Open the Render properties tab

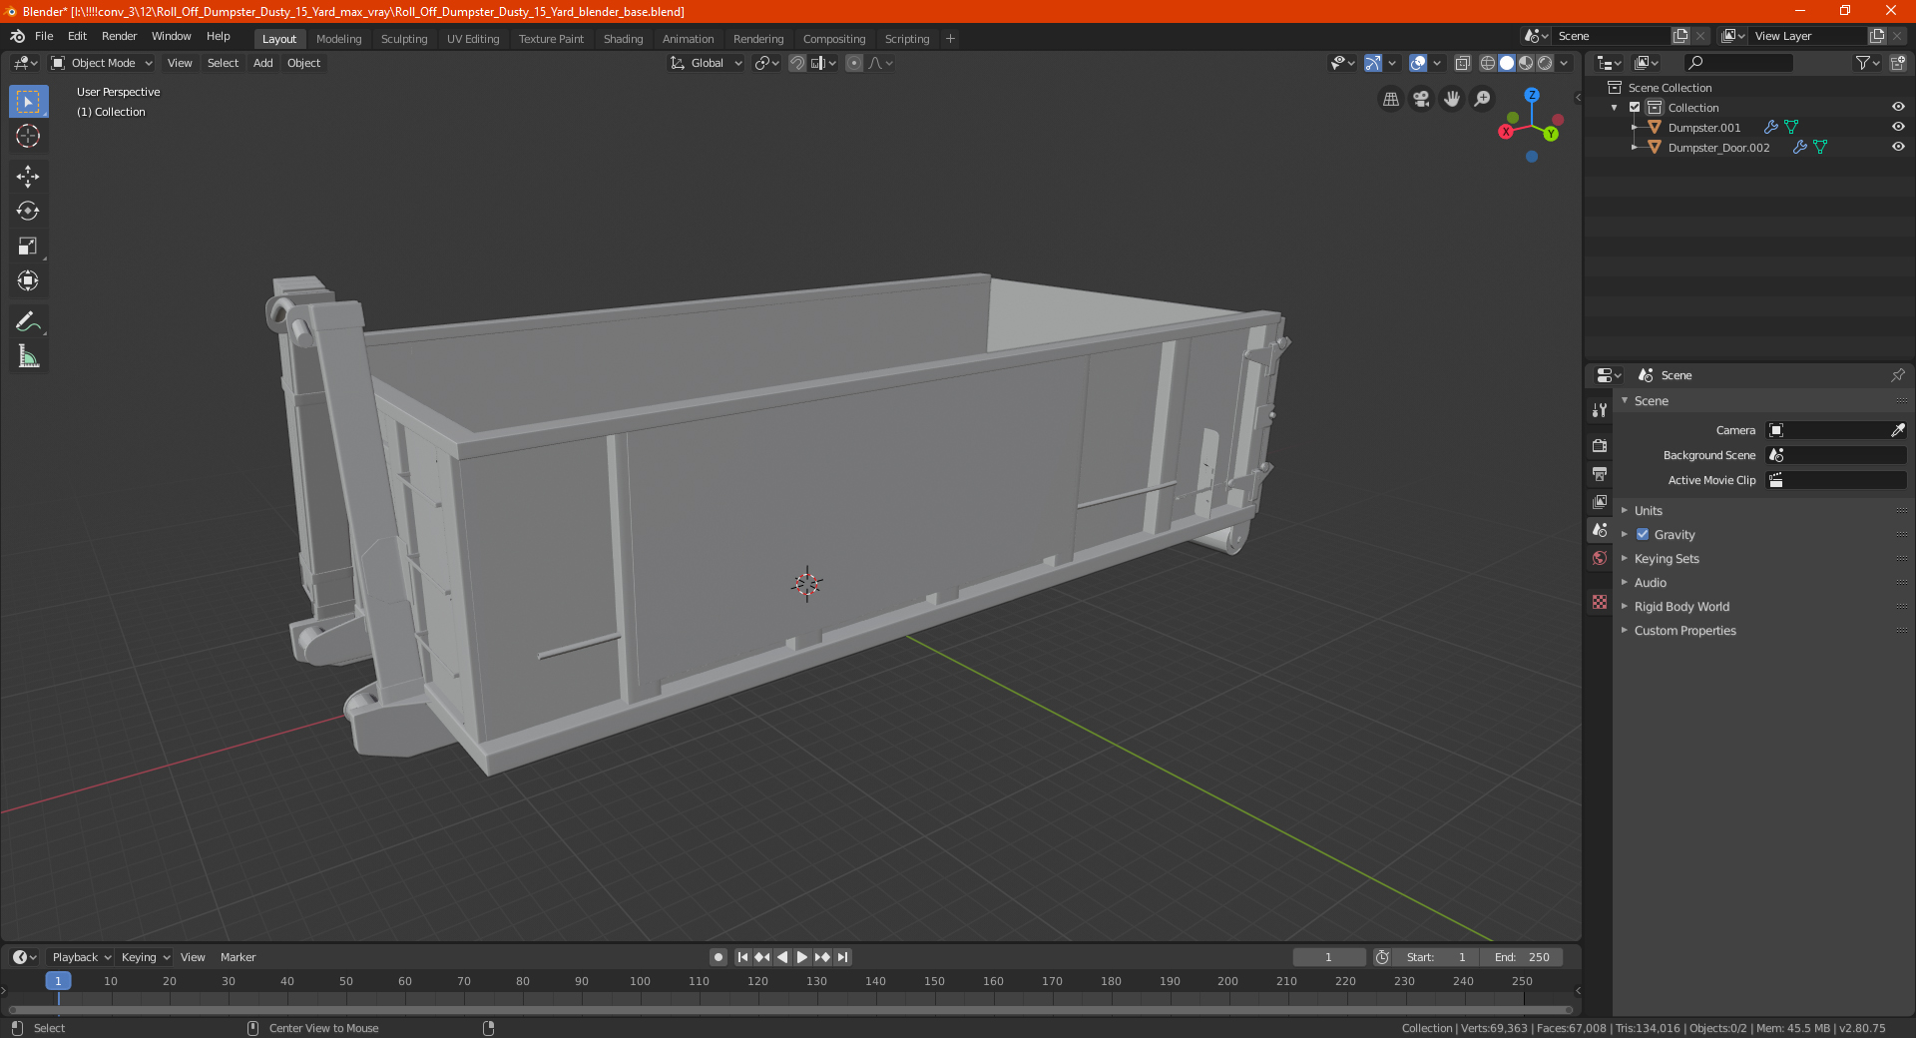[x=1600, y=445]
